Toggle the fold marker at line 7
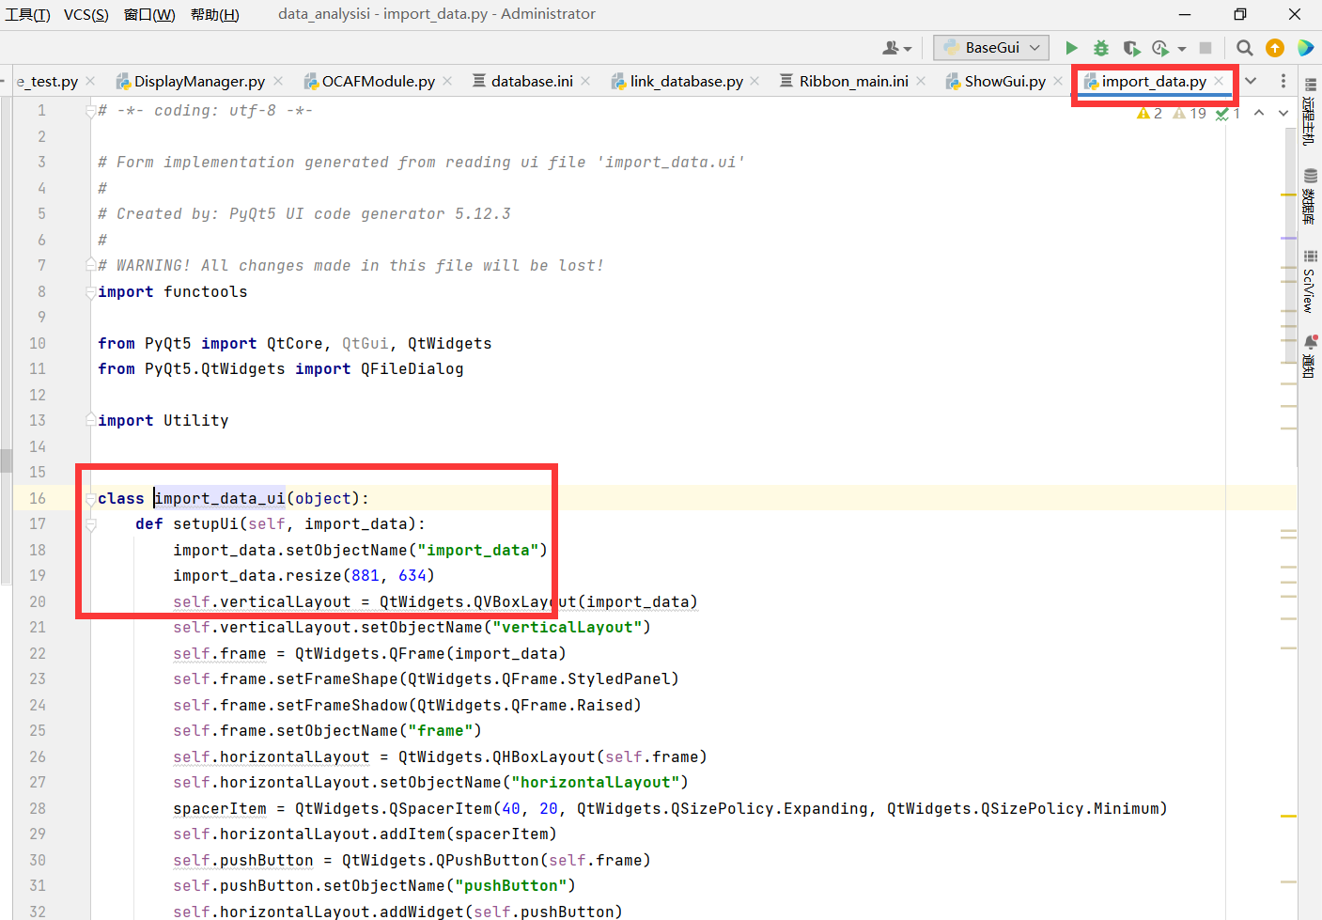This screenshot has width=1322, height=920. tap(90, 265)
